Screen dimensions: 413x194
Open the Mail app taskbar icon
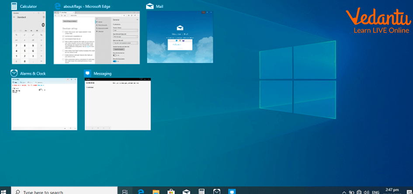pos(186,191)
